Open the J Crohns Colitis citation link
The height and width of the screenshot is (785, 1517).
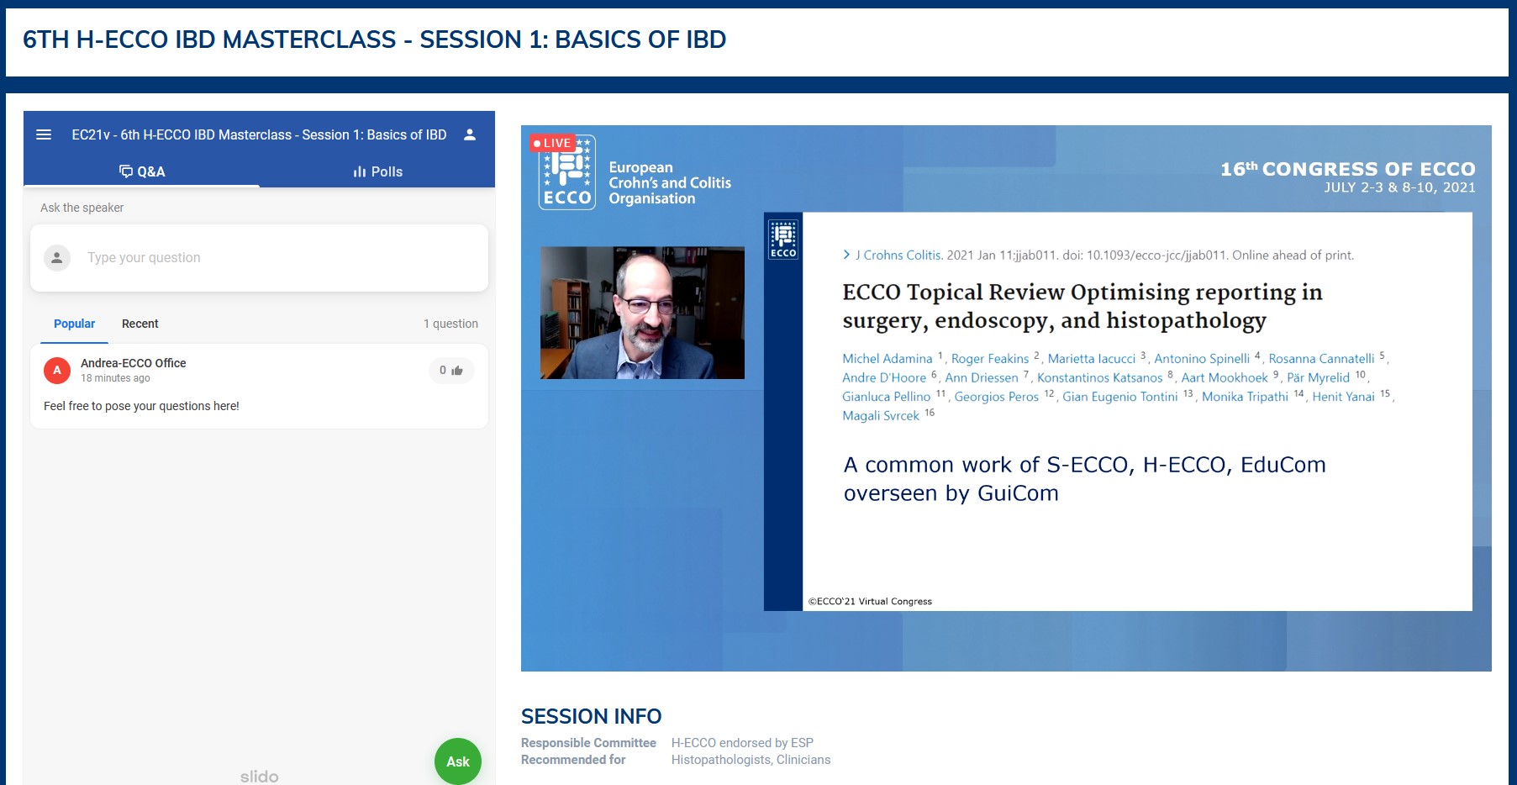click(x=899, y=256)
